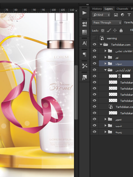Toggle visibility of نور group
133x177 pixels.
[94, 57]
